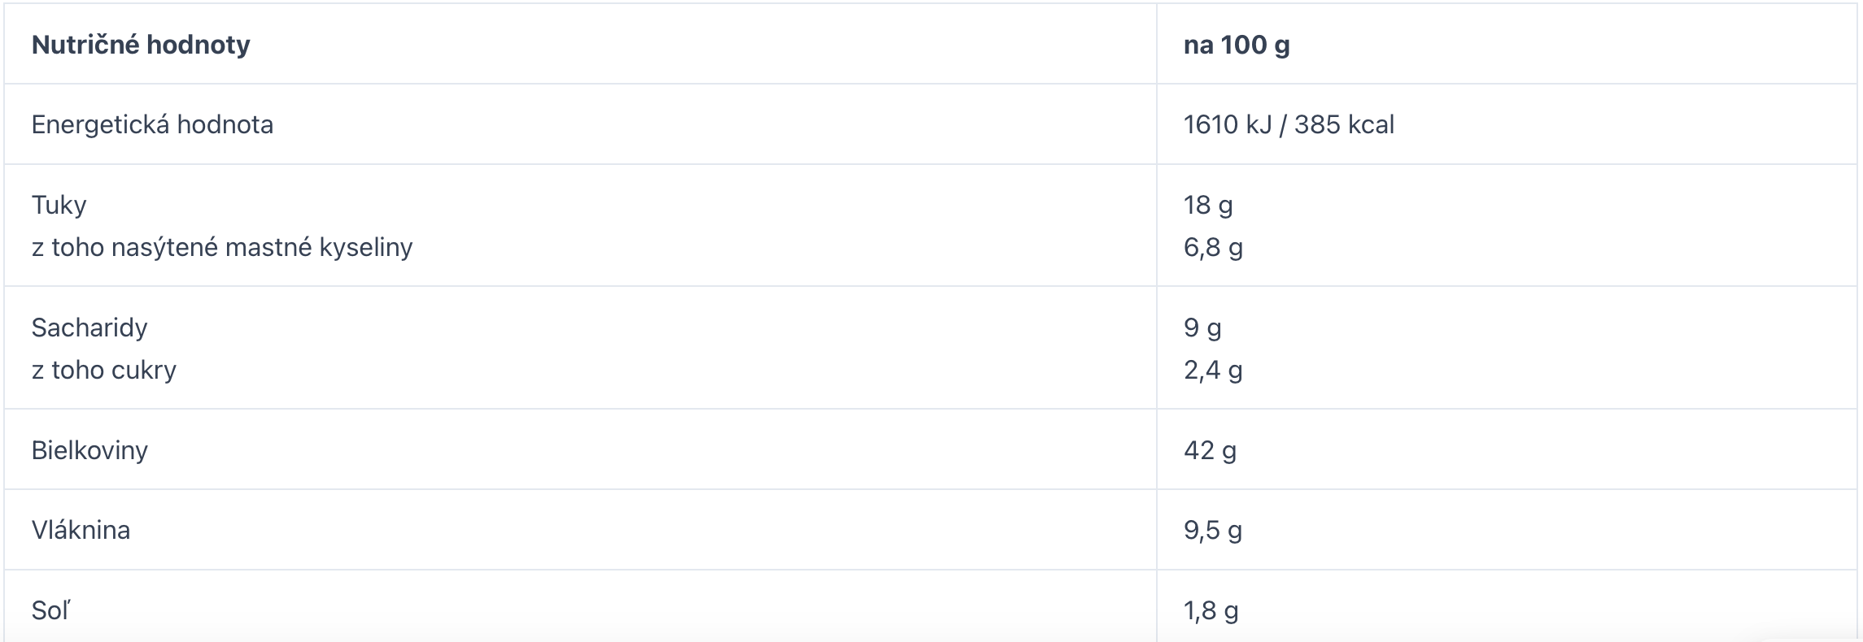Click the 'Nutričné hodnoty' header cell
The height and width of the screenshot is (642, 1863).
(580, 44)
